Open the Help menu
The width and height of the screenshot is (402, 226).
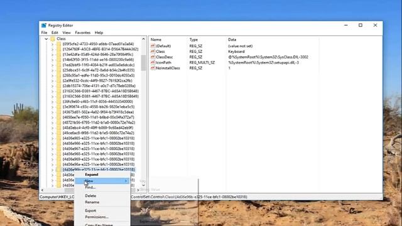pyautogui.click(x=99, y=33)
